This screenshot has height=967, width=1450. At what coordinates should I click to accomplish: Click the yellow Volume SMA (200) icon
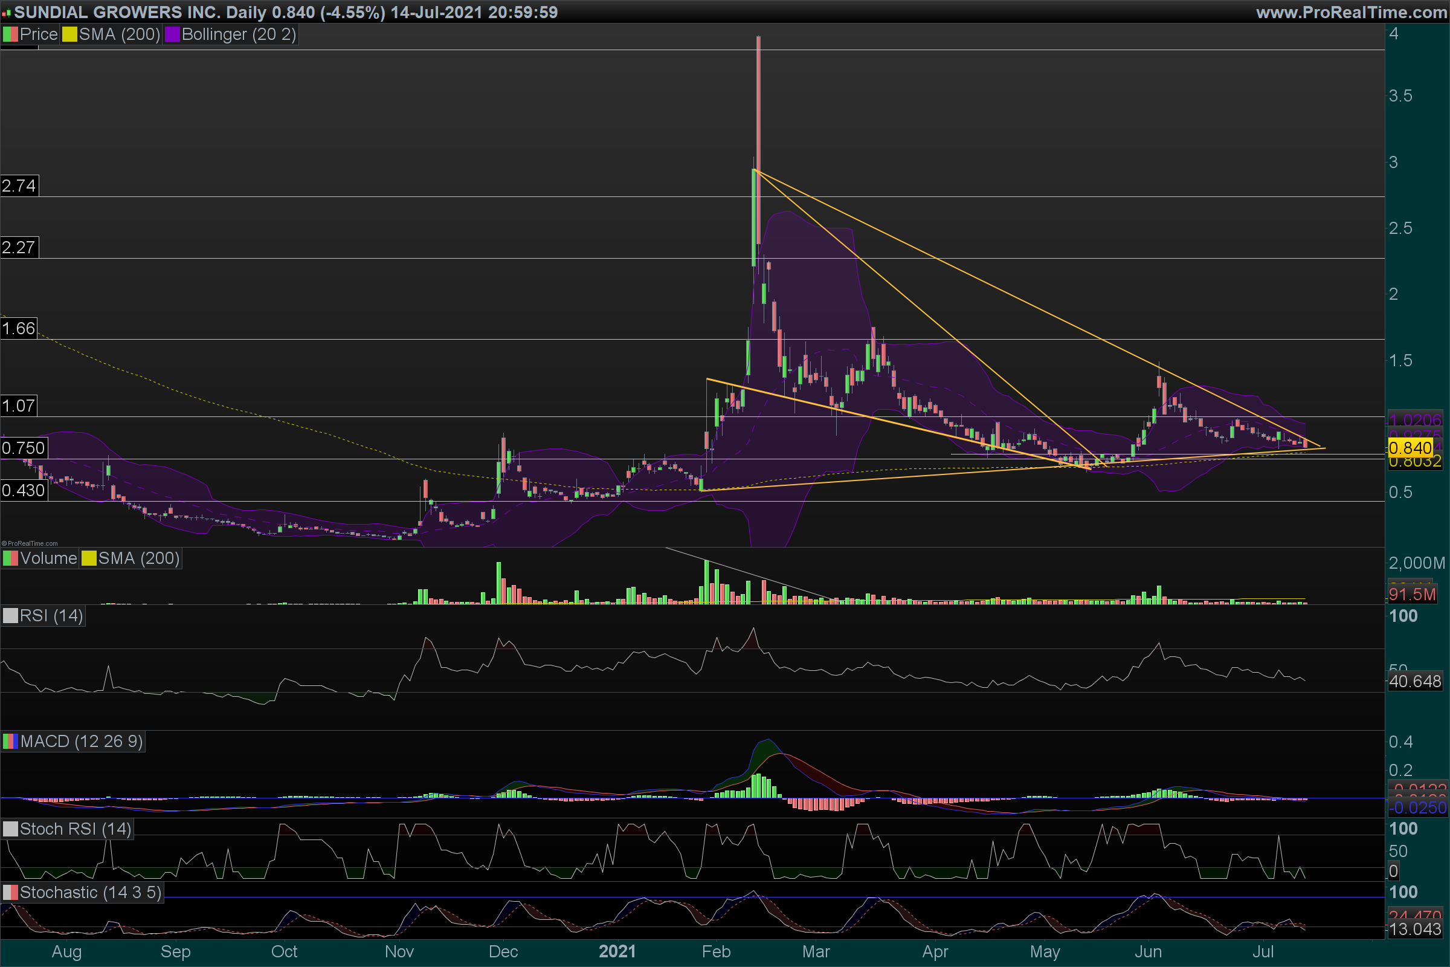click(x=89, y=558)
